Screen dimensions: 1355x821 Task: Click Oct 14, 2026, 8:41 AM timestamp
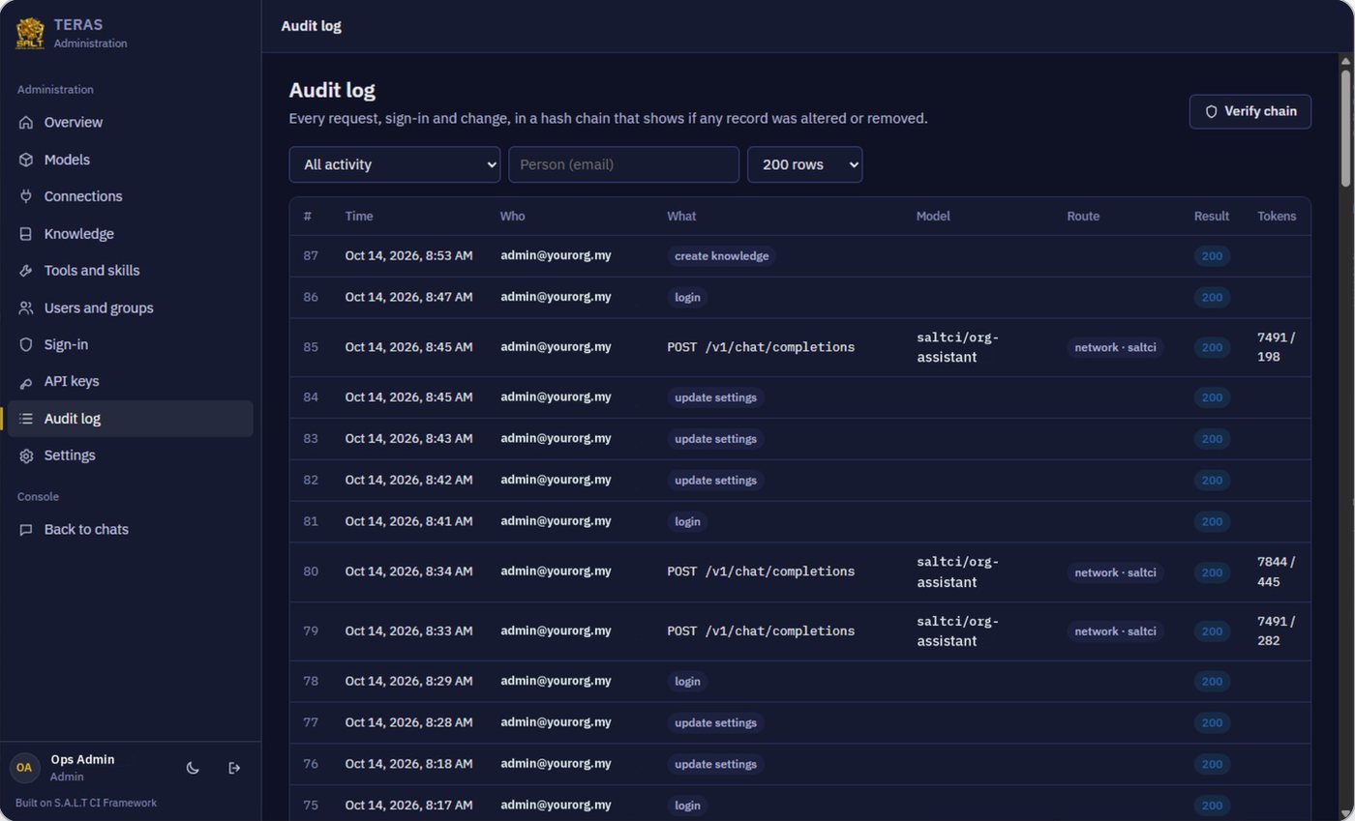click(x=408, y=521)
